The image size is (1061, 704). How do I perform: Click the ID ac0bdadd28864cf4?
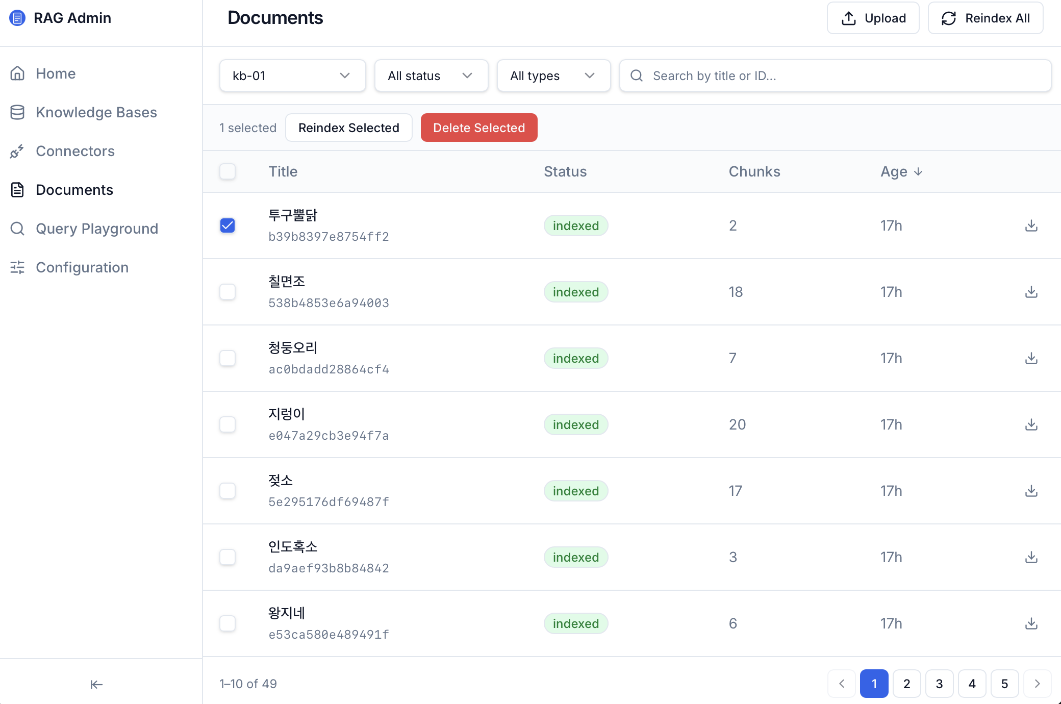coord(329,369)
